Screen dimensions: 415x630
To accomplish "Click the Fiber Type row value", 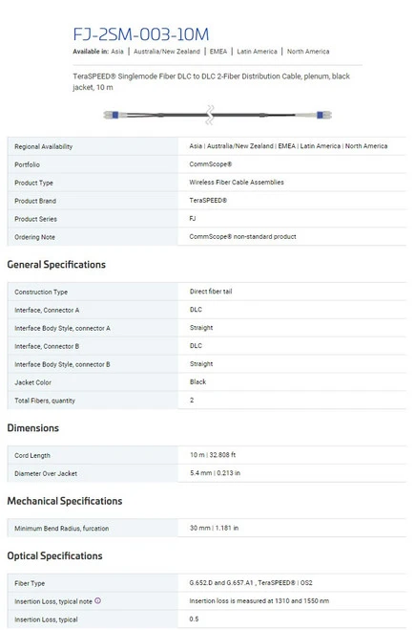I will point(251,582).
